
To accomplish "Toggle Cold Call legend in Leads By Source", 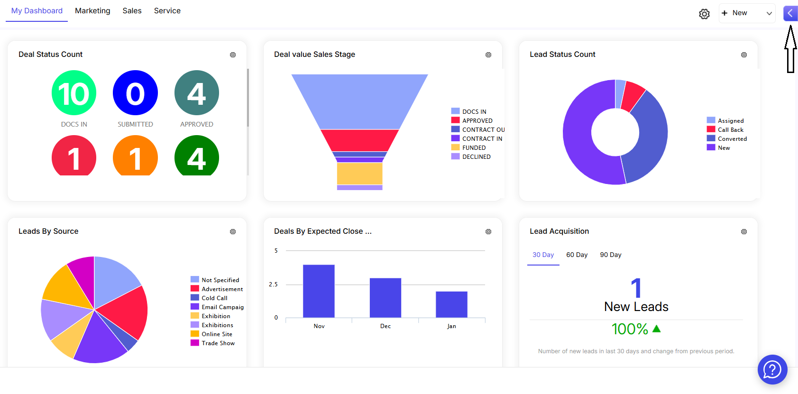I will point(214,298).
